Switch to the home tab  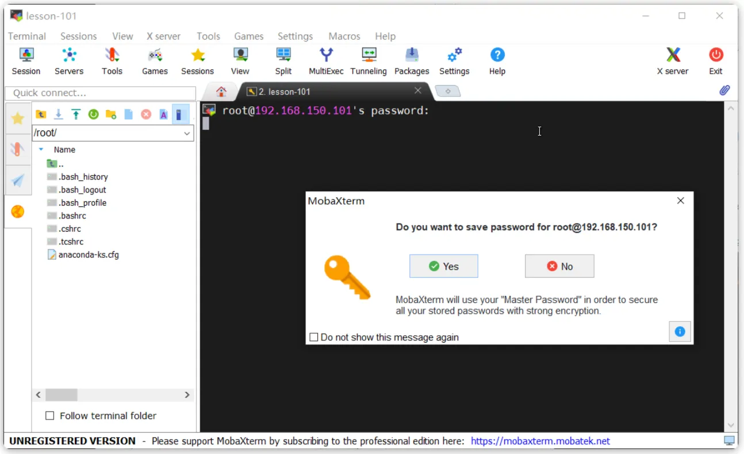221,92
